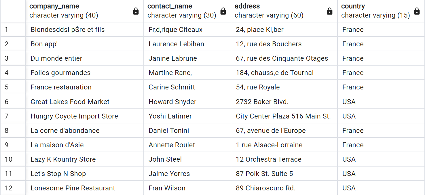This screenshot has height=195, width=425.
Task: Select row number 1
Action: pyautogui.click(x=13, y=30)
